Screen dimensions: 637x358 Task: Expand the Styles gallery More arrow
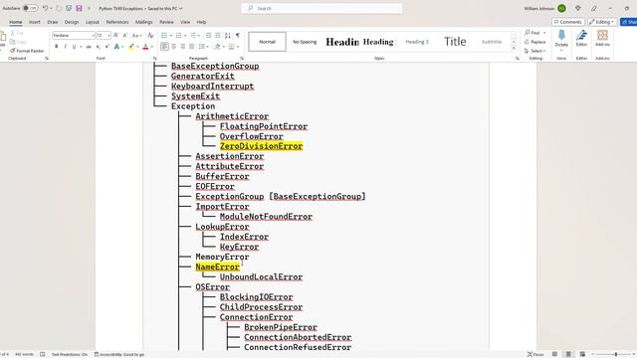[514, 49]
